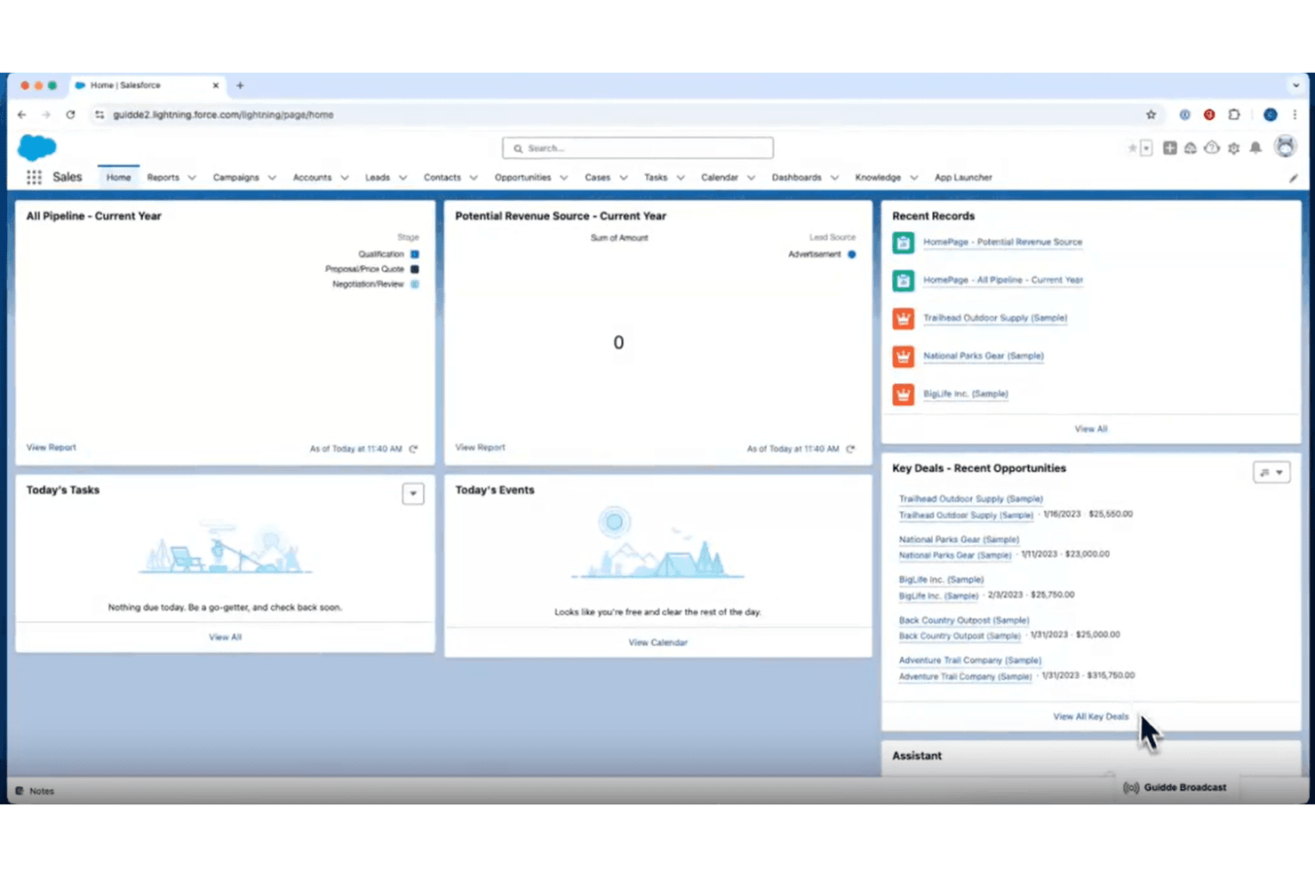Click the Advertisement lead source legend dot
Screen dimensions: 1315x877
point(851,254)
